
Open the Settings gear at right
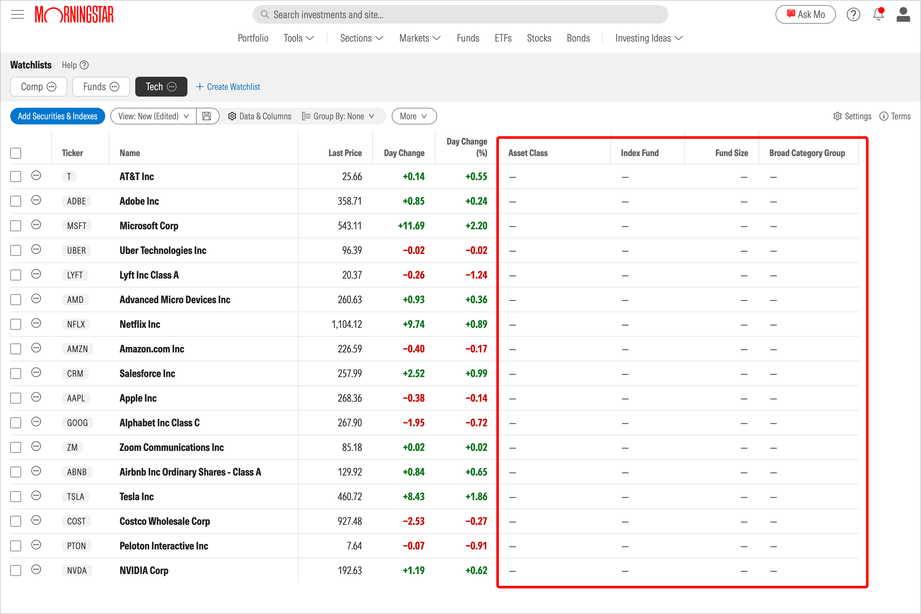coord(838,116)
